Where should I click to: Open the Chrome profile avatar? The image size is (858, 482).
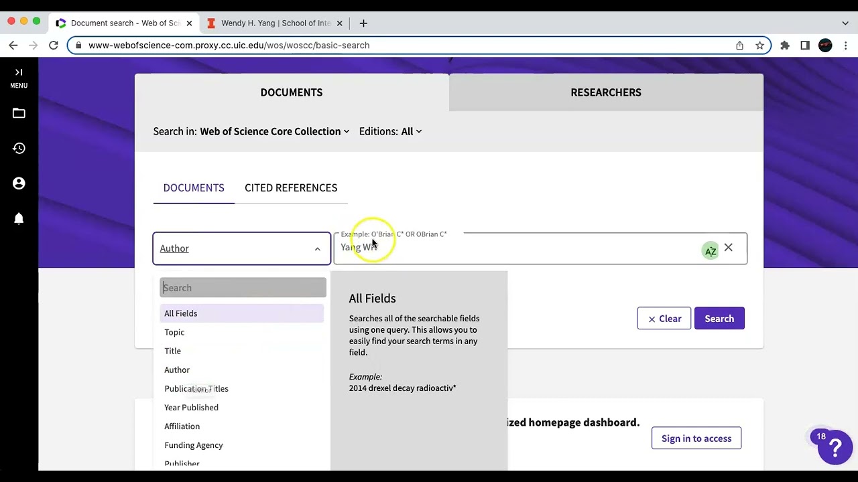click(825, 46)
